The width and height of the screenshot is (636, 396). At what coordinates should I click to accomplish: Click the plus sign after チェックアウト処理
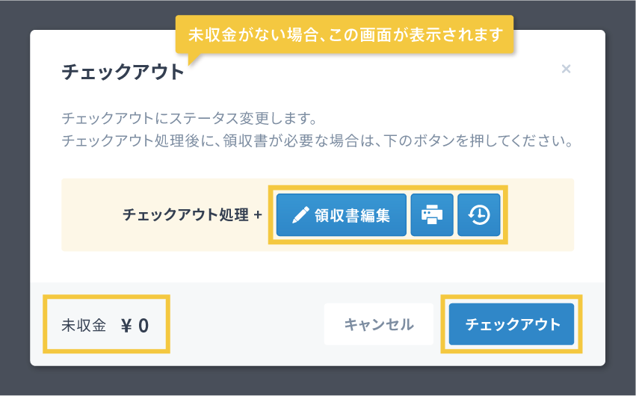258,215
